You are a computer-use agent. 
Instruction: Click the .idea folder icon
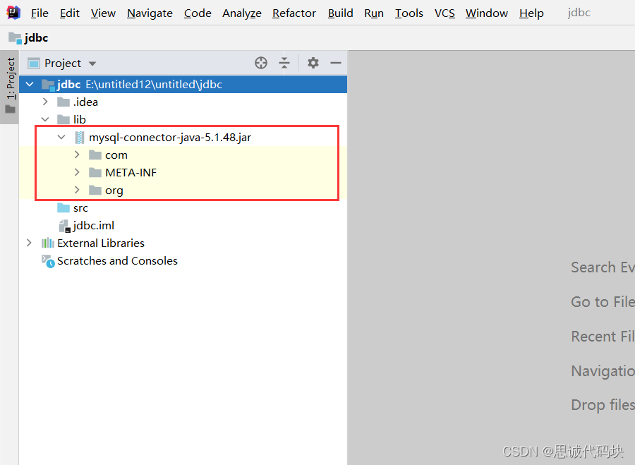pos(64,102)
